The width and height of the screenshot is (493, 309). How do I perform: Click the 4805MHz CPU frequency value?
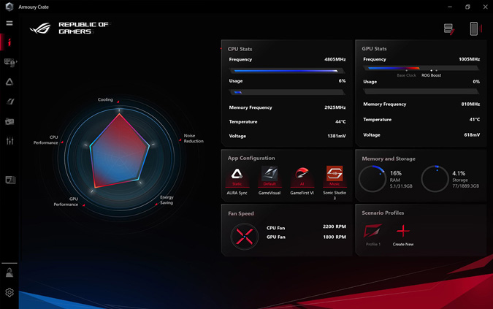tap(335, 59)
